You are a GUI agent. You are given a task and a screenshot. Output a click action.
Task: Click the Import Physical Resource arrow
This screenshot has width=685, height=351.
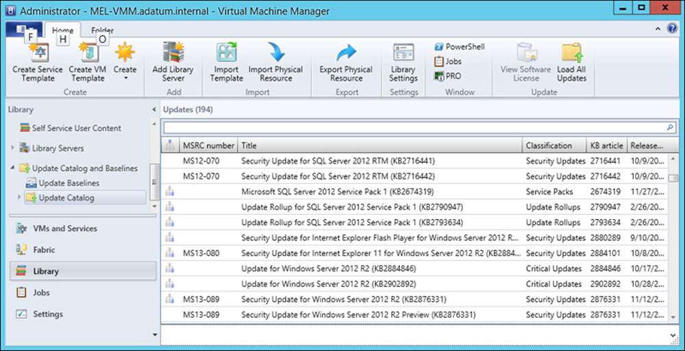[275, 52]
